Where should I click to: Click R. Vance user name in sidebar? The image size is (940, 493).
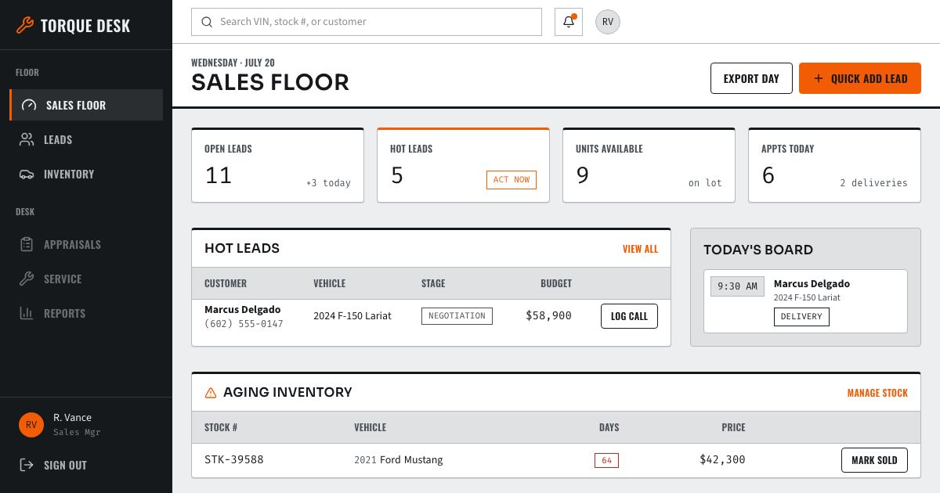click(72, 418)
